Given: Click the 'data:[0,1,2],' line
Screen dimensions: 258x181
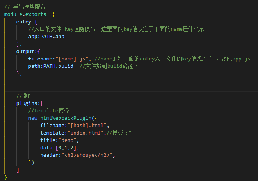Looking at the screenshot, I should point(60,148).
